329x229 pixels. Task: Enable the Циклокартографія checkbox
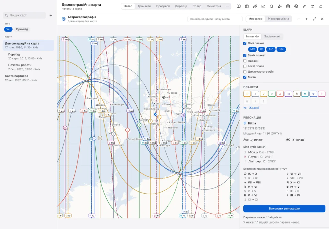tap(245, 72)
